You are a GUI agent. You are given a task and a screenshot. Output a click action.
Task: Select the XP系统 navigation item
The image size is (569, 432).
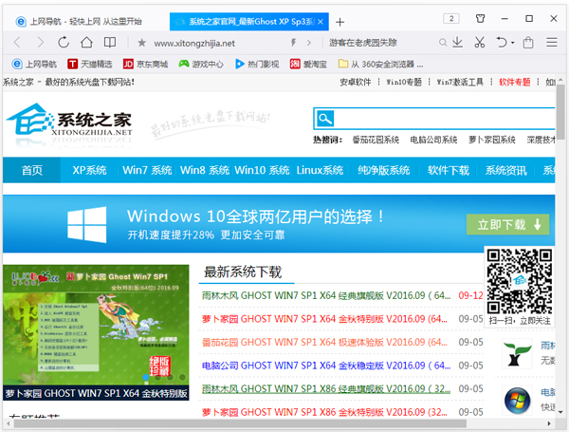coord(89,170)
